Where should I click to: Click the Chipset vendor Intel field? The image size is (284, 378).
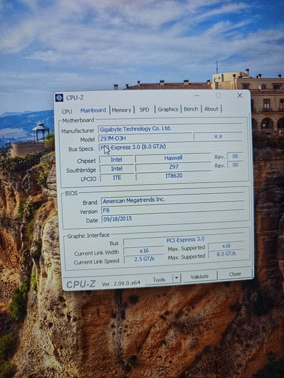(x=116, y=159)
